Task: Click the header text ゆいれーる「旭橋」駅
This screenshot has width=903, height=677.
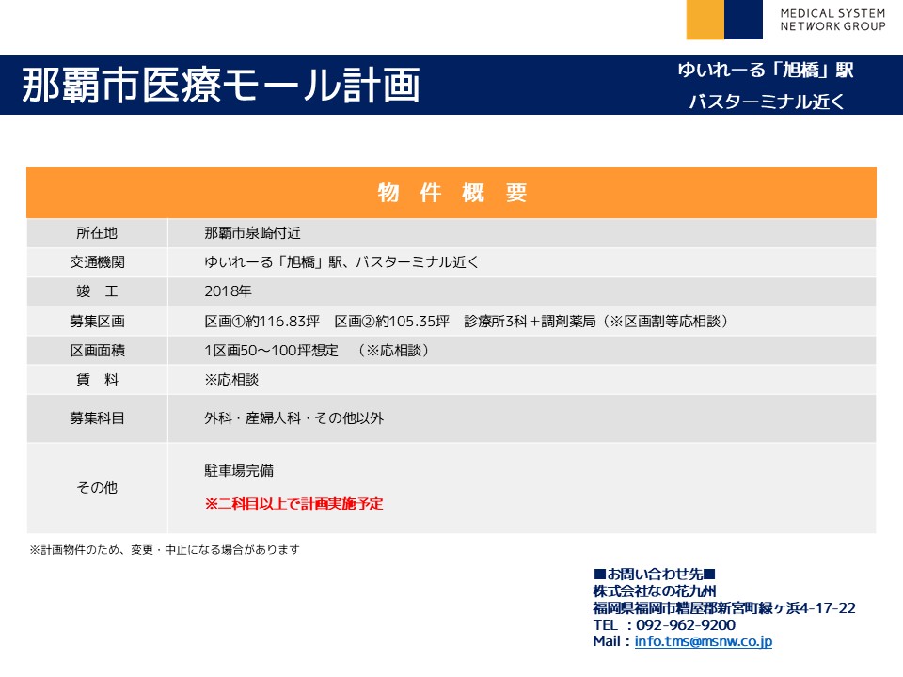Action: 765,71
